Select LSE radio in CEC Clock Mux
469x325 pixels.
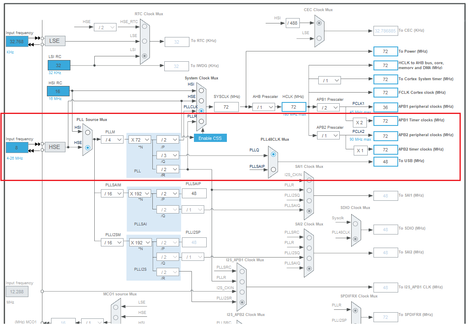[319, 38]
